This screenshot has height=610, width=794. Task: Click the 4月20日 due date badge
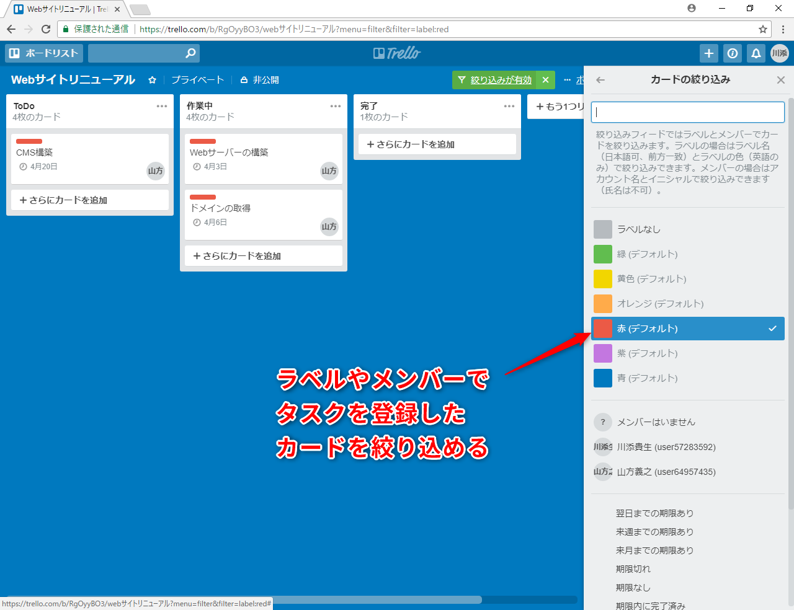(38, 167)
